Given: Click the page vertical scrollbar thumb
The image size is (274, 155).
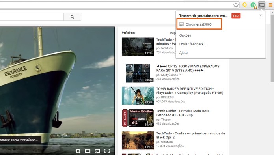Looking at the screenshot, I should click(x=272, y=49).
